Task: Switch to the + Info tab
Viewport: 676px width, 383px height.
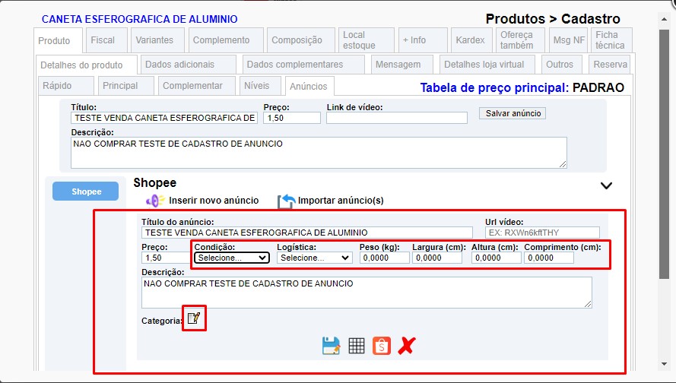Action: click(423, 40)
